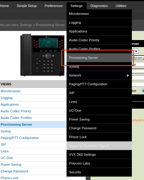144x180 pixels.
Task: Click the server address field containing 'lycom-'
Action: point(138,58)
